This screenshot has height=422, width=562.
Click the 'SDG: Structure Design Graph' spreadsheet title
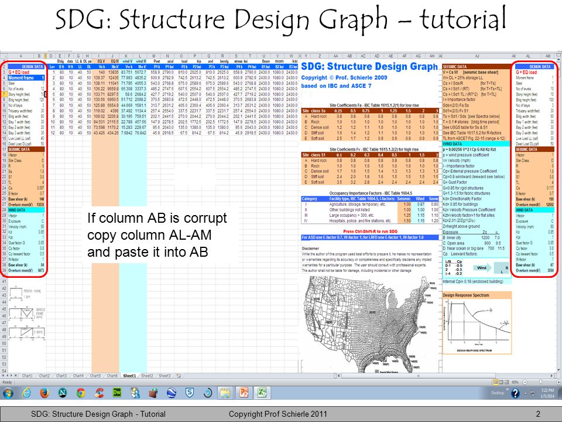click(369, 66)
